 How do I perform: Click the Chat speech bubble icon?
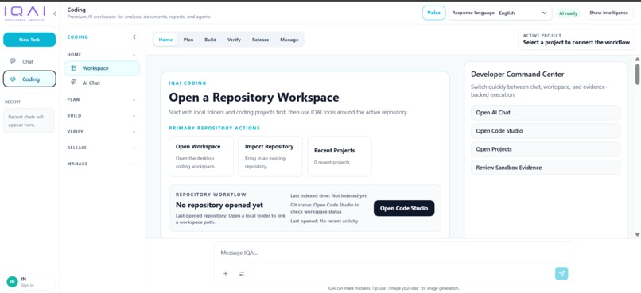coord(13,61)
